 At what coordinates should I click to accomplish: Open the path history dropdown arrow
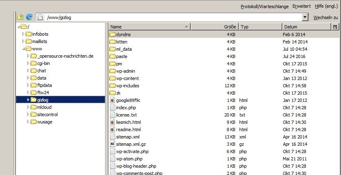point(305,17)
